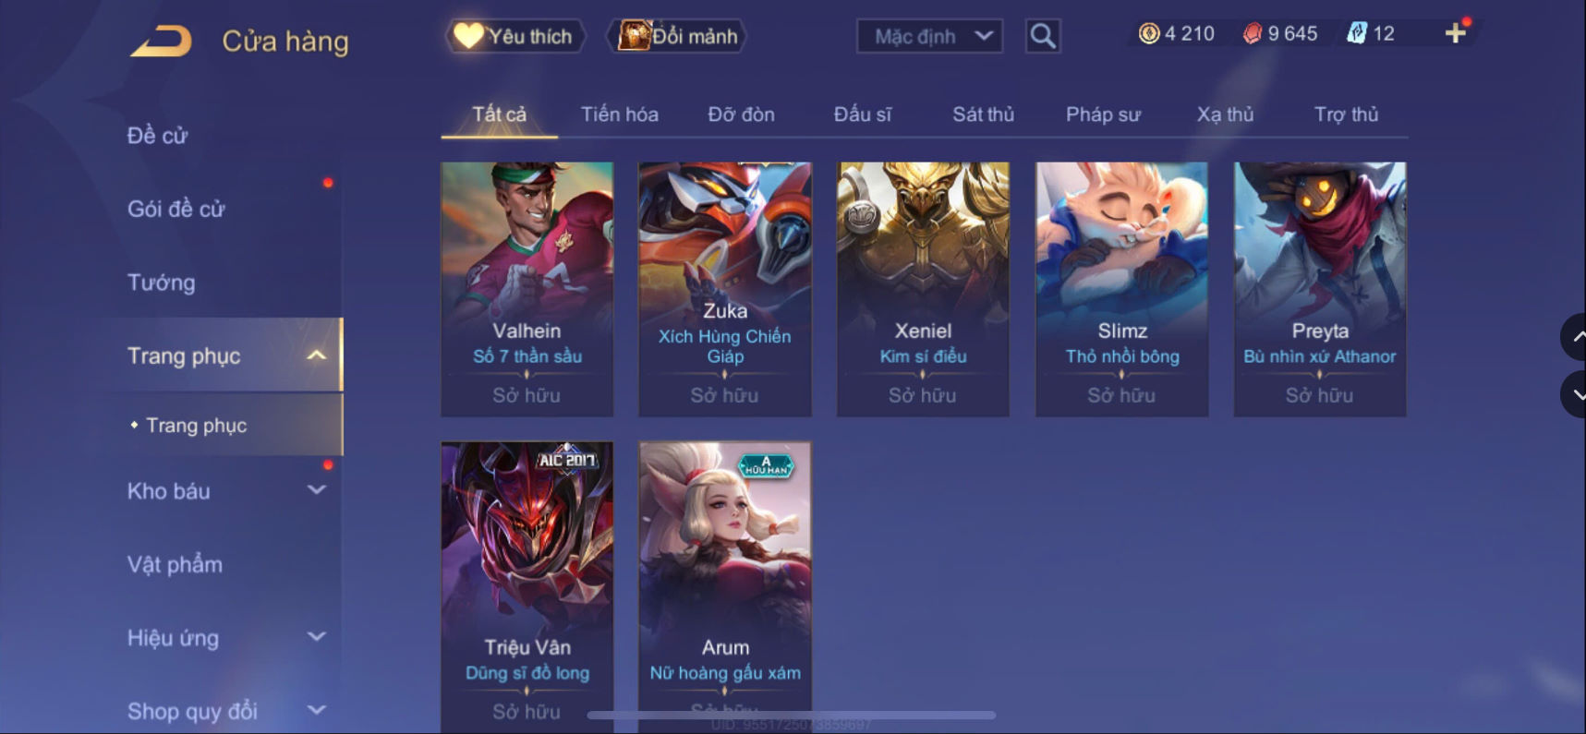Open the Đổi mảnh exchange button

(x=677, y=36)
